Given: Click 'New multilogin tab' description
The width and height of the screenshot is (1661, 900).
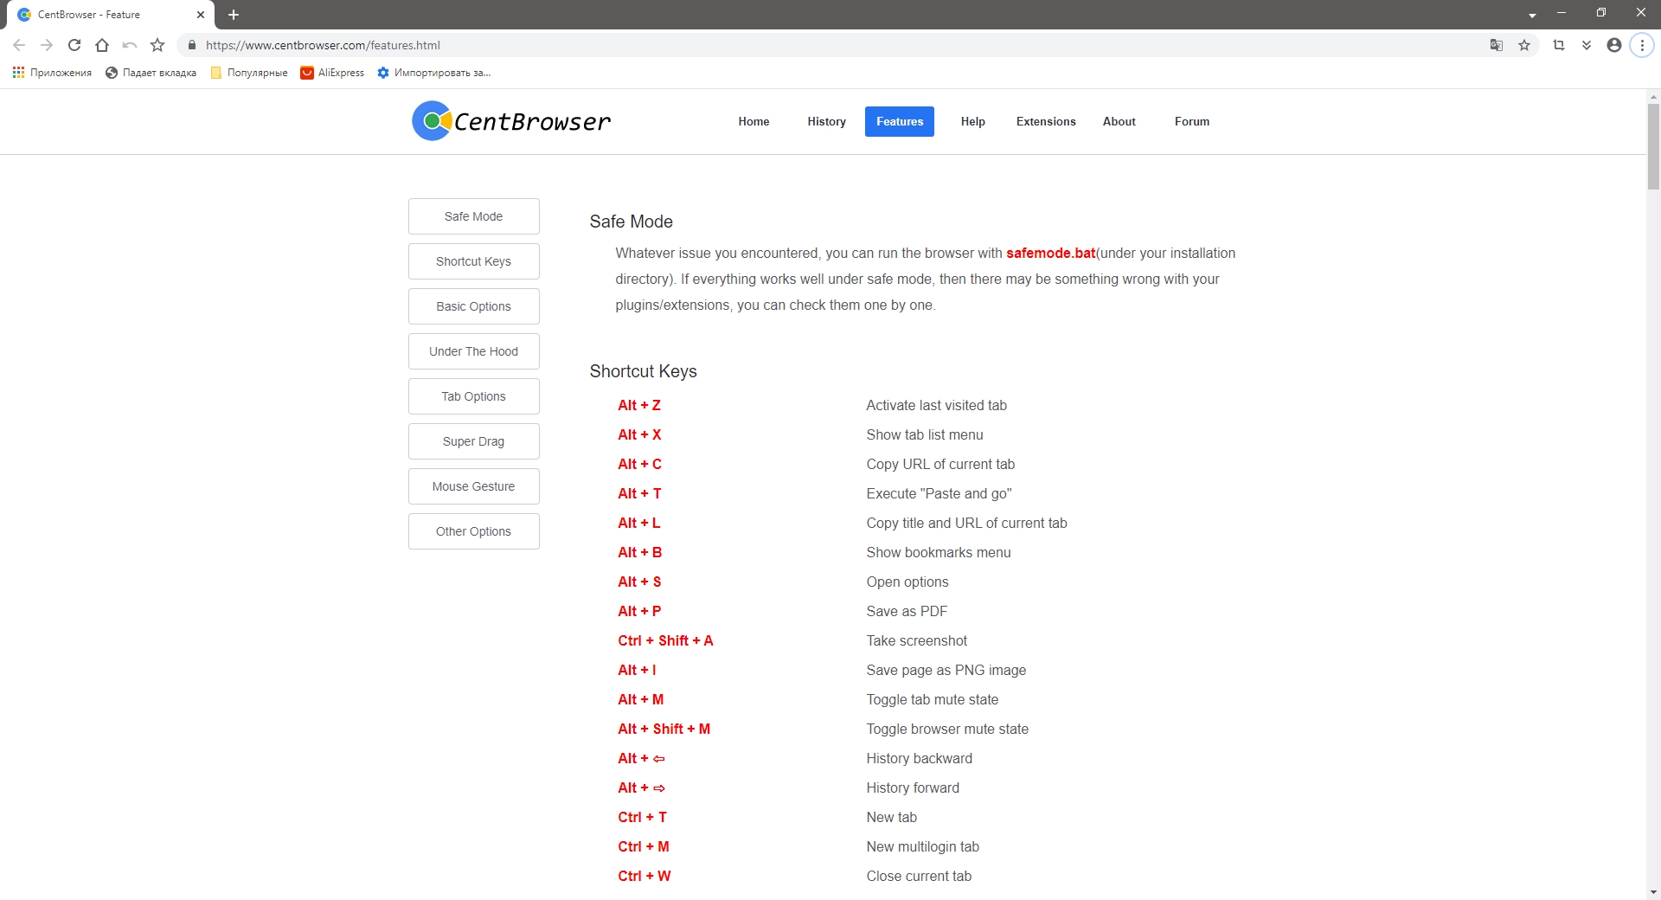Looking at the screenshot, I should 922,846.
